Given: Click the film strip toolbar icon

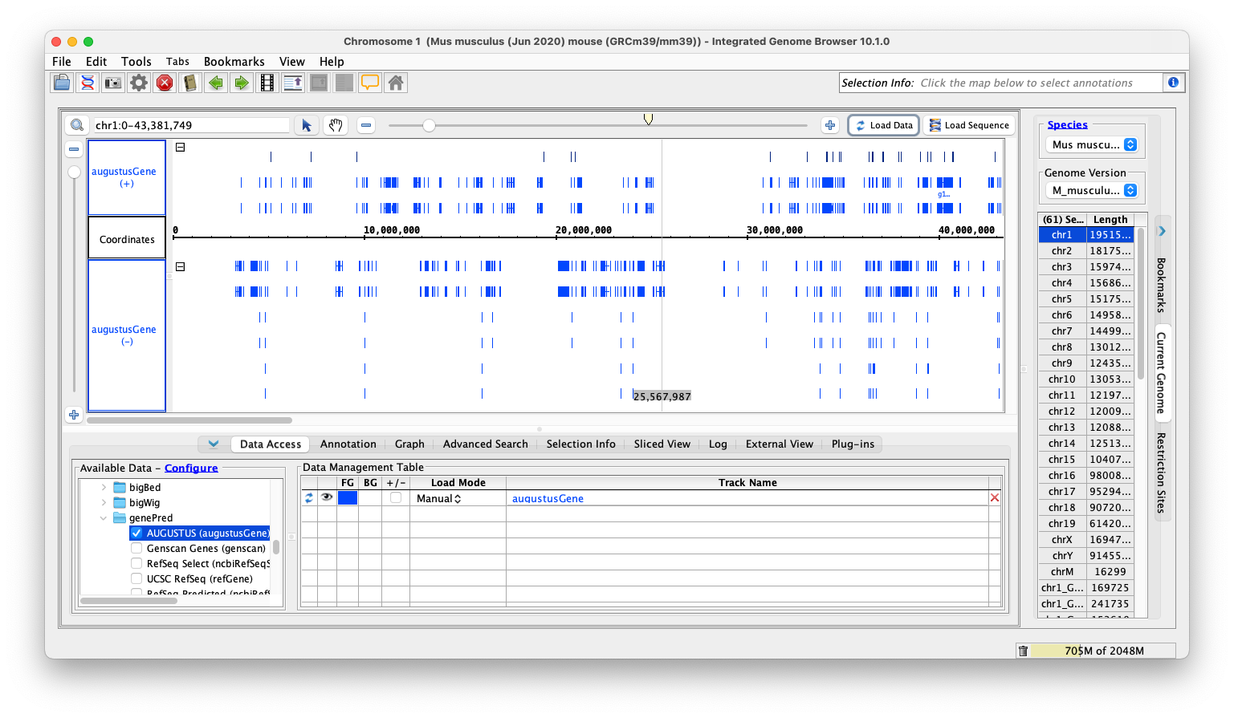Looking at the screenshot, I should pos(267,83).
